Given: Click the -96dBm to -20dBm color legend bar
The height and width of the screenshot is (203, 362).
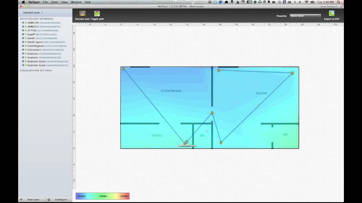Looking at the screenshot, I should [x=102, y=196].
